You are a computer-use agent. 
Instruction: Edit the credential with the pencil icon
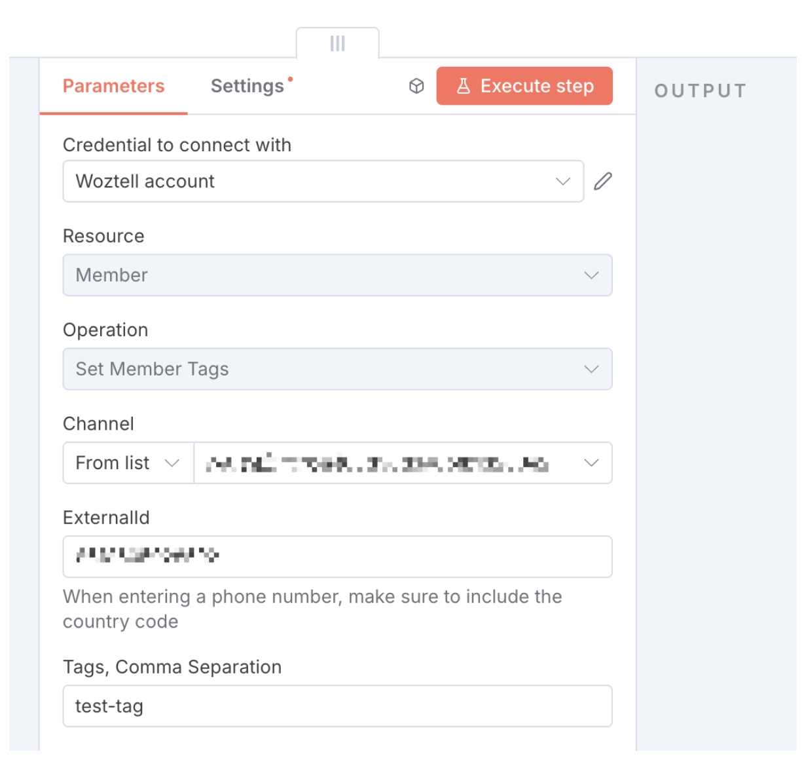click(x=603, y=181)
